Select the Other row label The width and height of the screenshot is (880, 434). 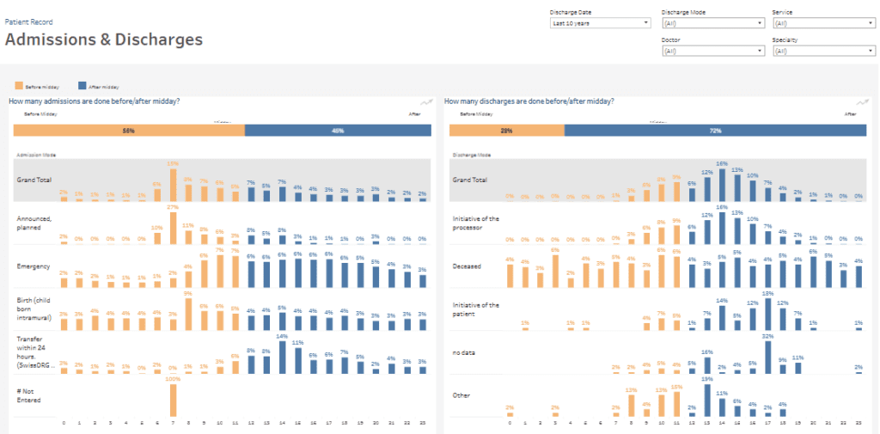461,395
